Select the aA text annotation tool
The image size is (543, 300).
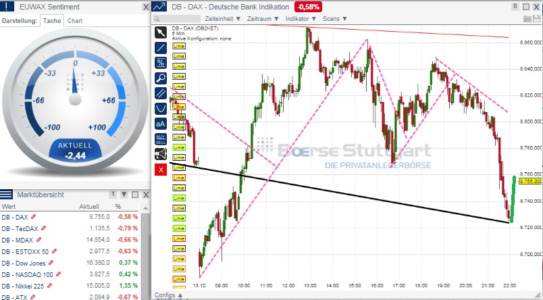pos(160,124)
